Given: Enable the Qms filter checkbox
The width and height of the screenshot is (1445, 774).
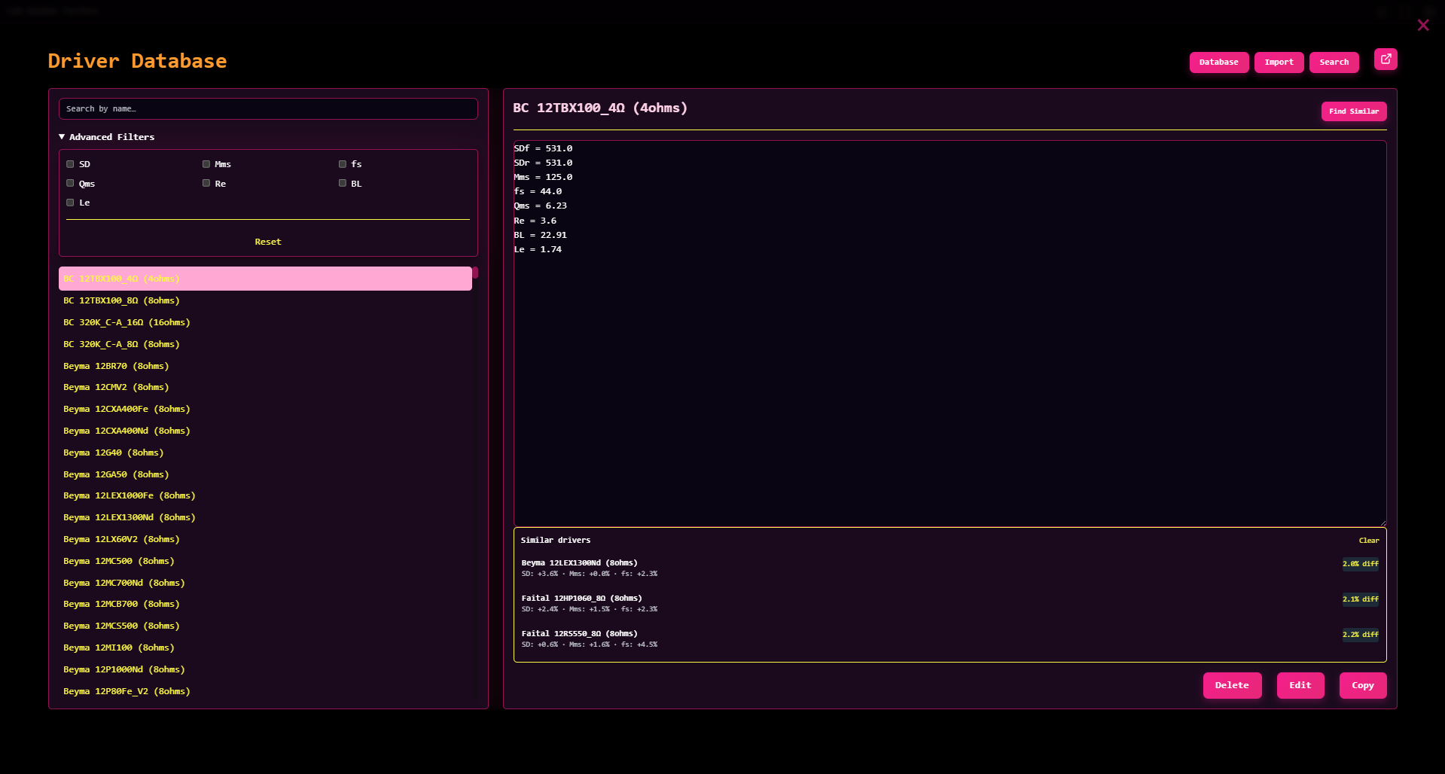Looking at the screenshot, I should 70,184.
